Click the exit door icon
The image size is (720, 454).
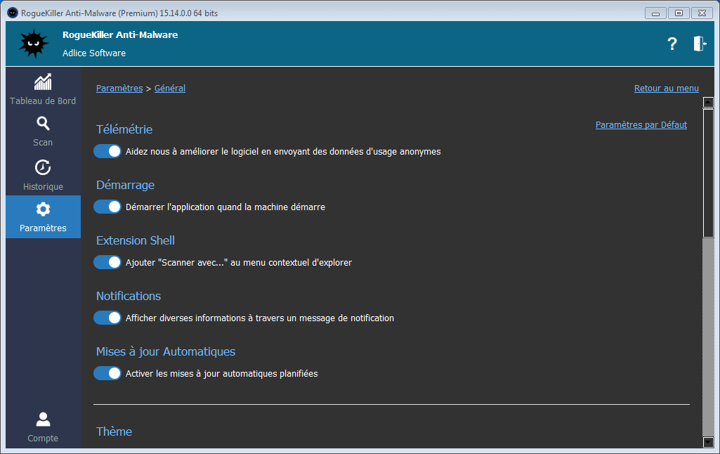tap(700, 44)
